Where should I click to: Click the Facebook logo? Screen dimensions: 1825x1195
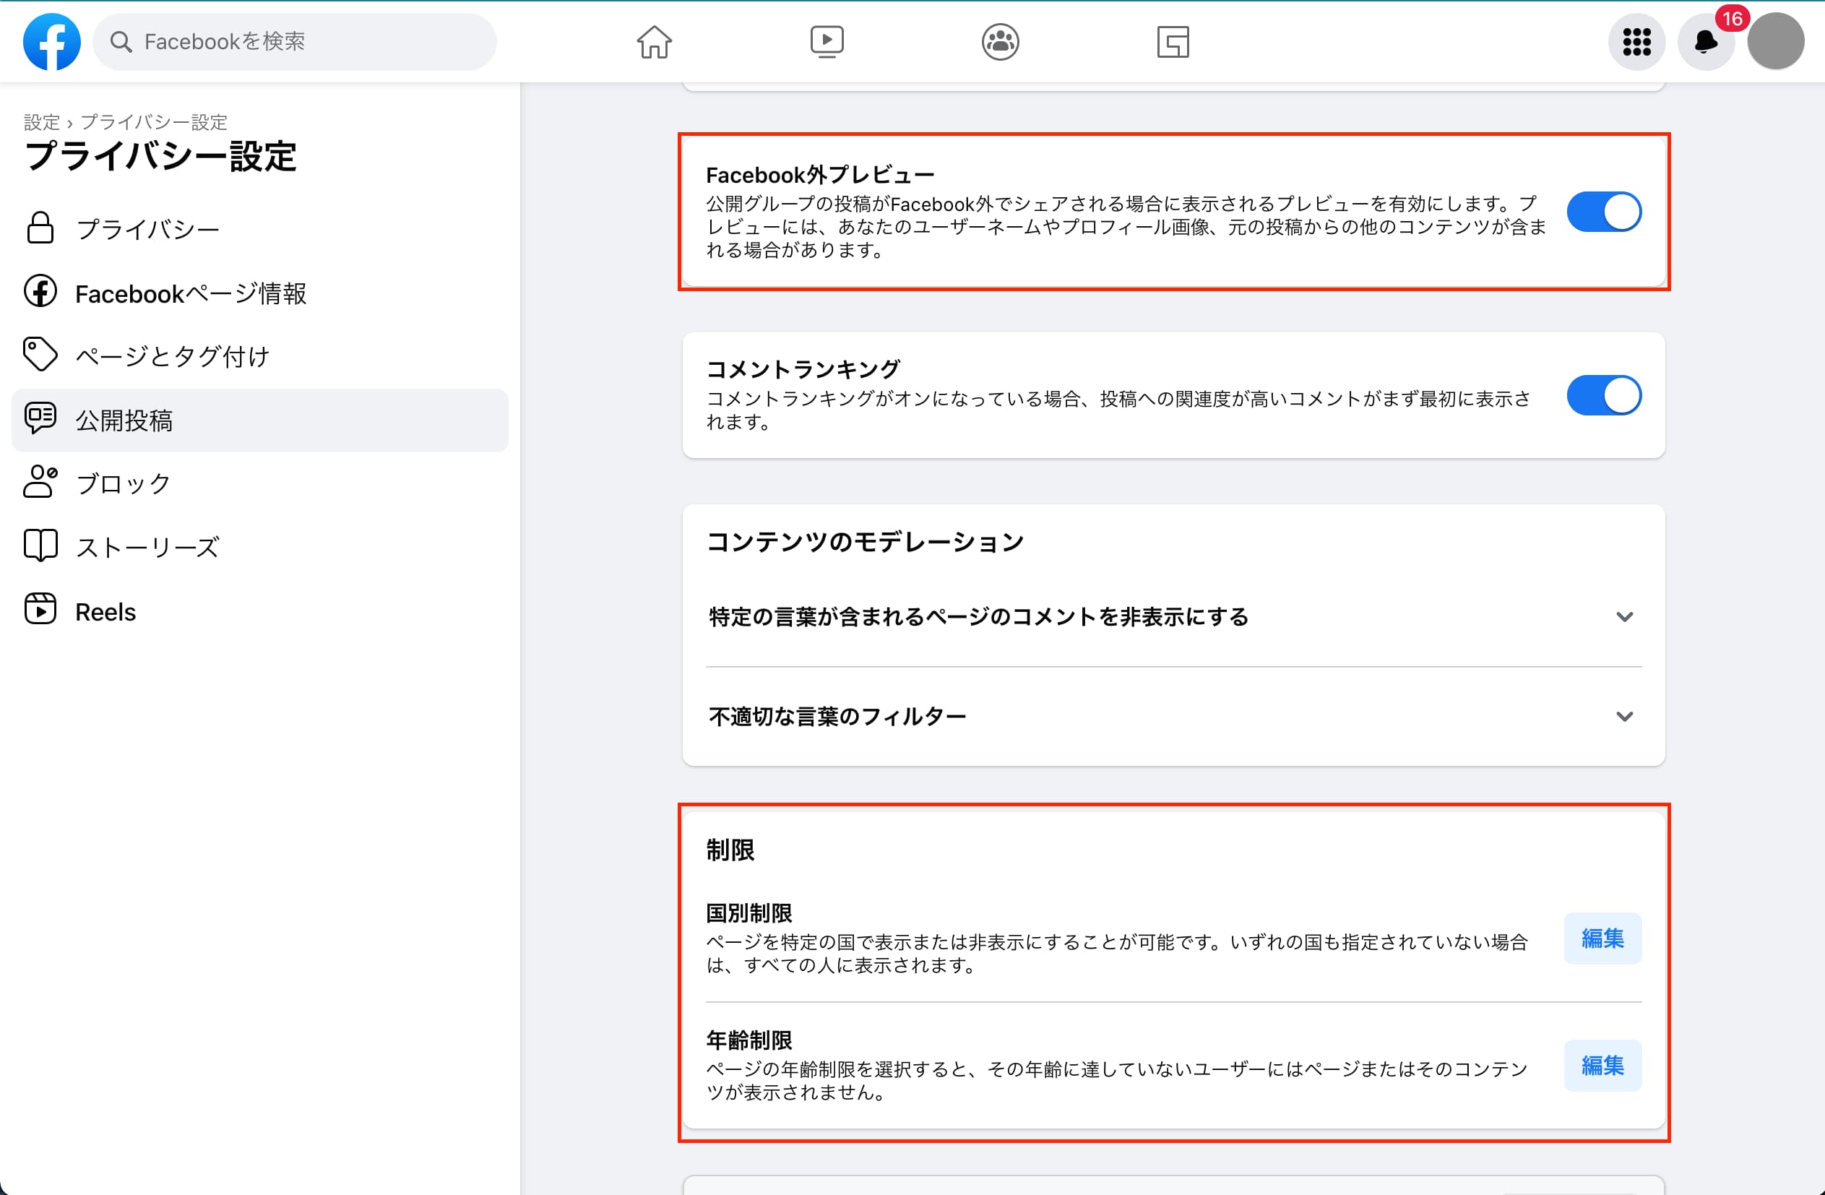51,41
